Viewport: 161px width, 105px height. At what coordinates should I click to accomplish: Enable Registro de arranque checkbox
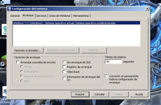coord(64,67)
